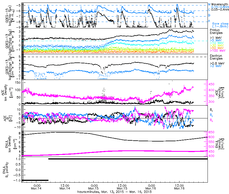The height and width of the screenshot is (194, 229).
Task: Click the 450 tick on ACE velocity axis
Action: click(x=212, y=84)
